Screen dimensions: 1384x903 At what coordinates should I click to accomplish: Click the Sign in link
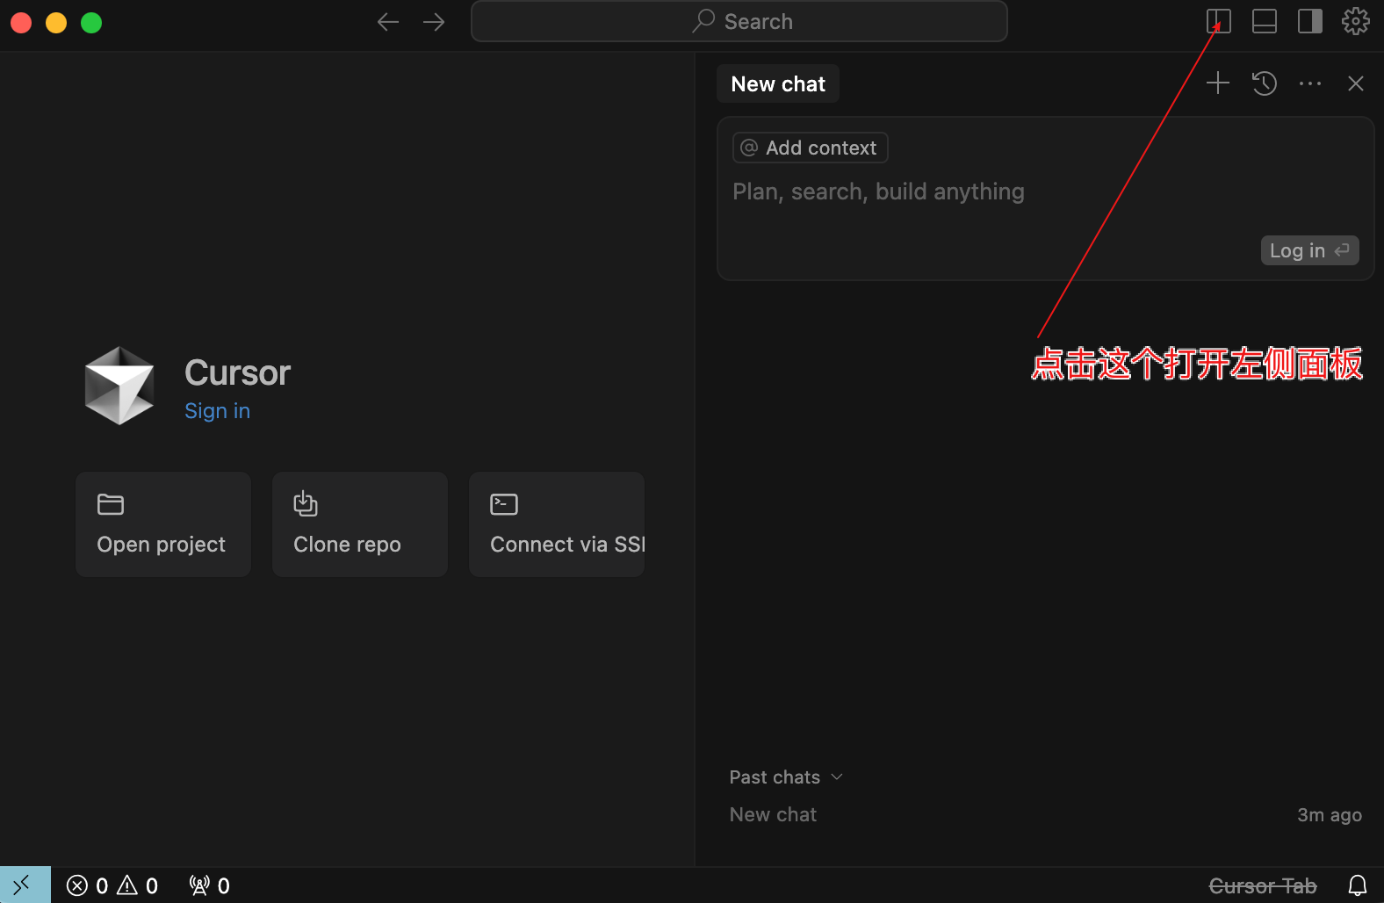(217, 411)
